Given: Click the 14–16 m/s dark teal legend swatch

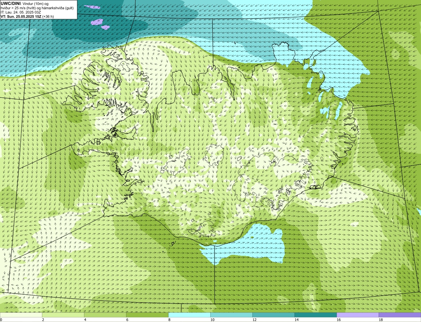Looking at the screenshot, I should click(x=316, y=315).
